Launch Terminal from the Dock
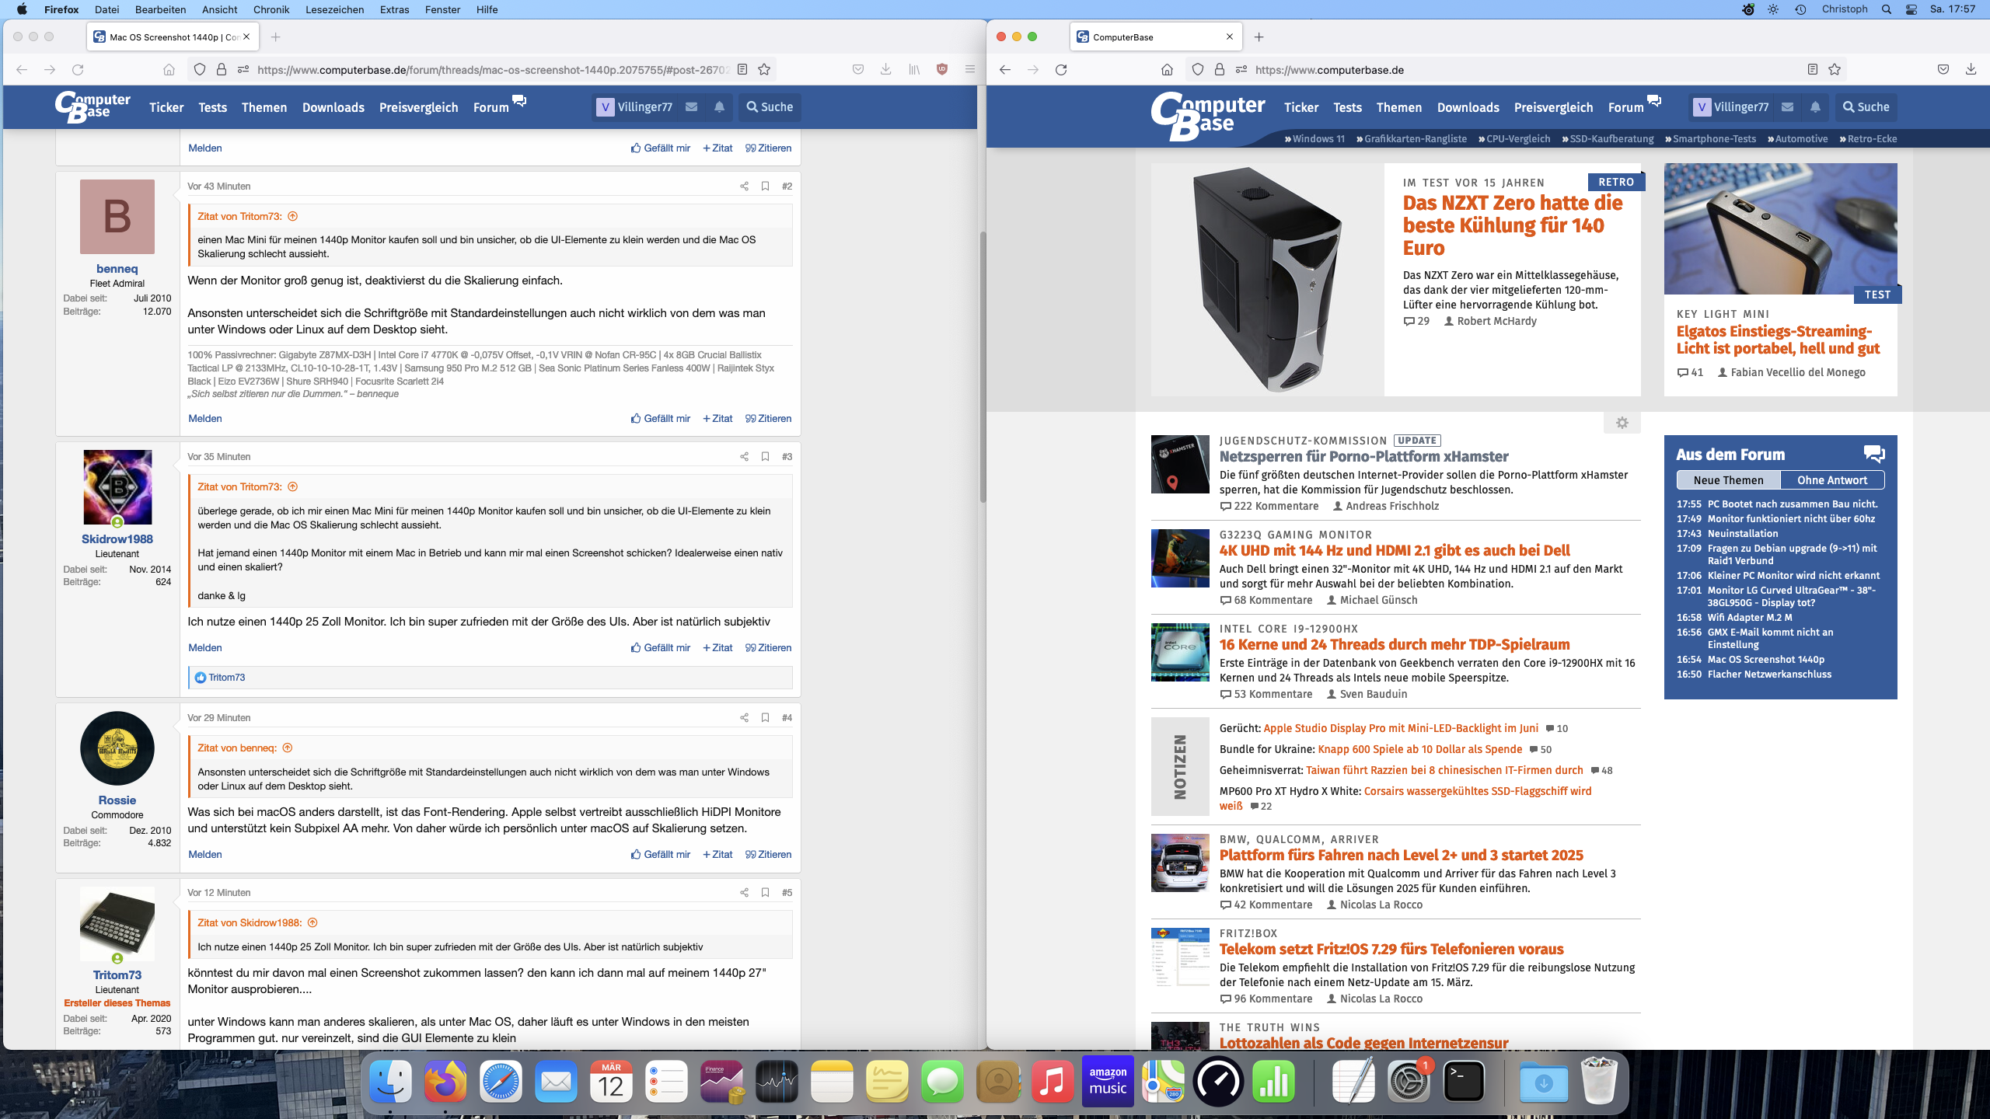1990x1119 pixels. [1464, 1081]
